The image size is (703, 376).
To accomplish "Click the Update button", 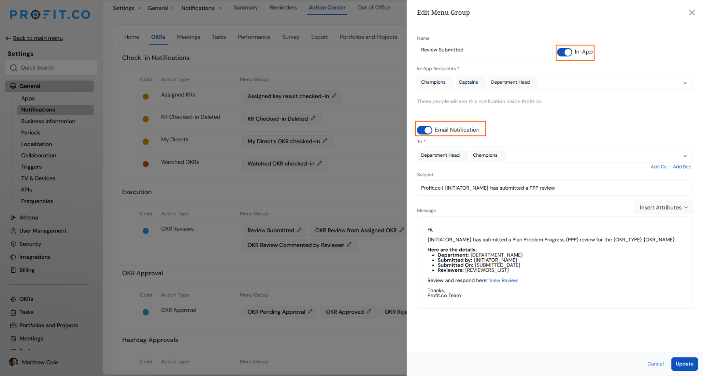I will click(x=684, y=364).
